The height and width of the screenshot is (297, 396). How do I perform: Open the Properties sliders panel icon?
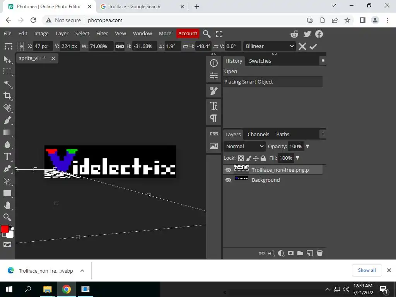coord(213,75)
